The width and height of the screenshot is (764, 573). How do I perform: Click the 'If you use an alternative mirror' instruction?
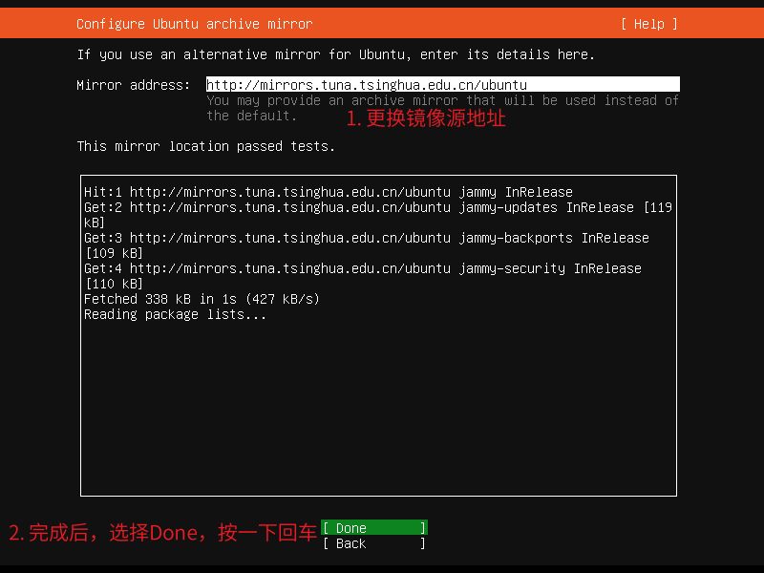pyautogui.click(x=335, y=54)
